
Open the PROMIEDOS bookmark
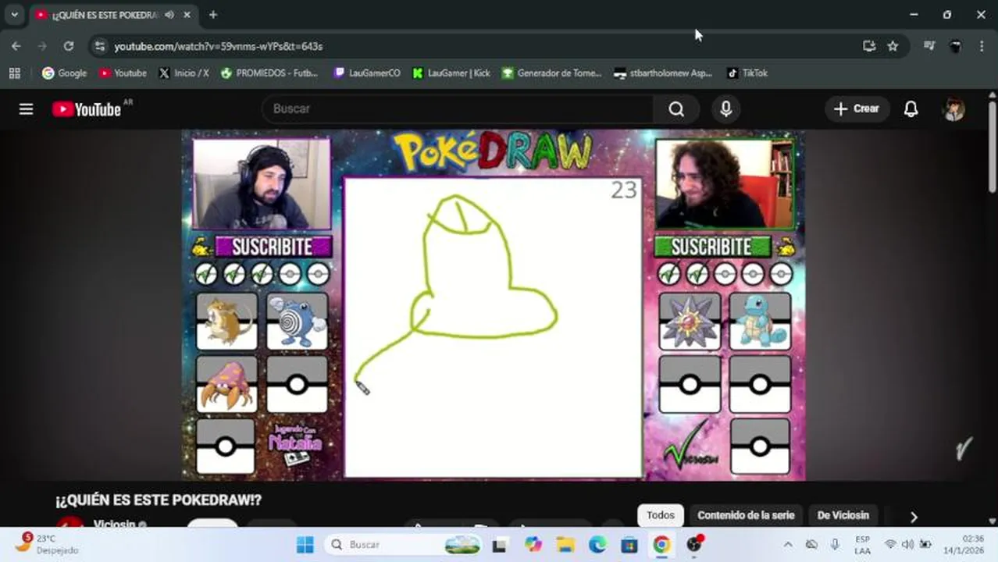tap(269, 73)
